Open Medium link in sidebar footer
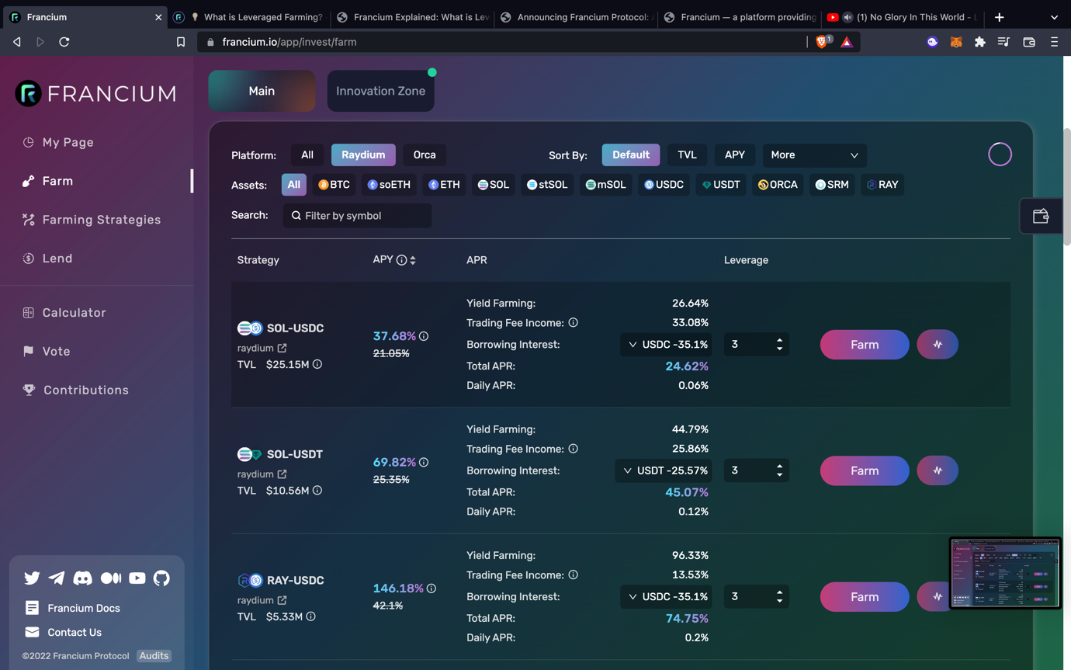This screenshot has height=670, width=1071. (111, 578)
